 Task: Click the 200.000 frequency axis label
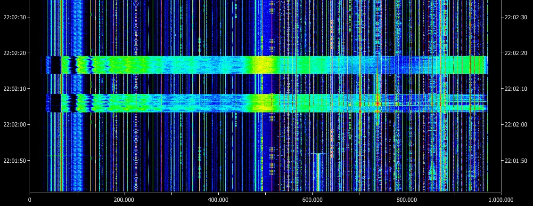(124, 200)
